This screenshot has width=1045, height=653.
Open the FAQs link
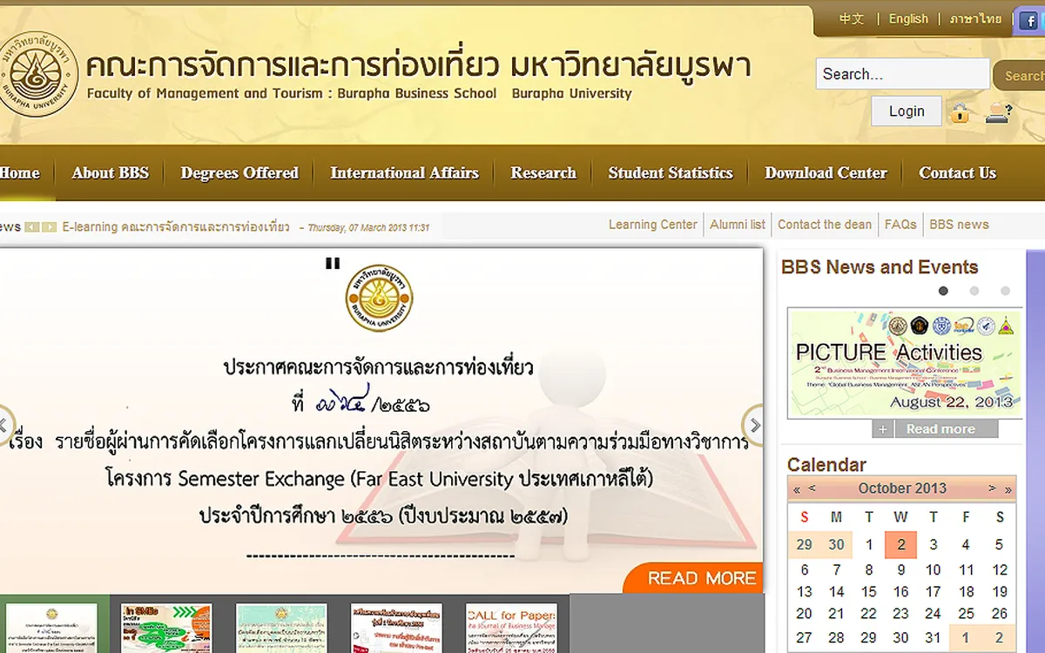pyautogui.click(x=900, y=225)
